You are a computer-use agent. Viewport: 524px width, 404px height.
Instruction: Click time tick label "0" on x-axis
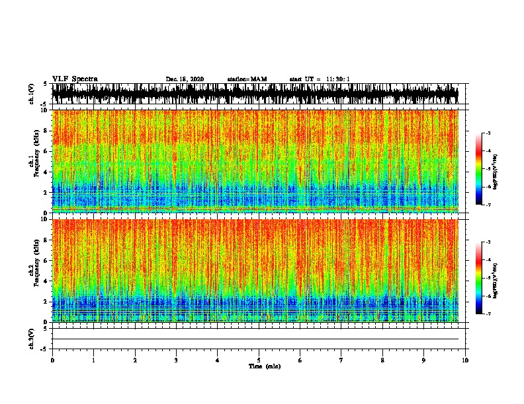point(52,360)
